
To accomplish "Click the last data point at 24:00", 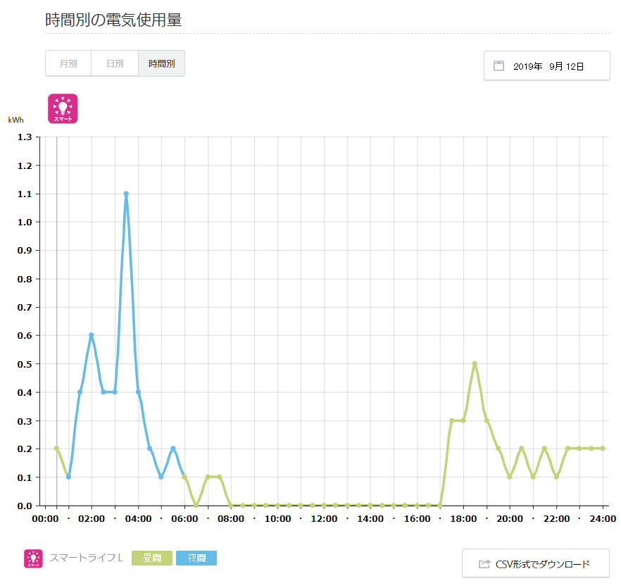I will (x=603, y=449).
